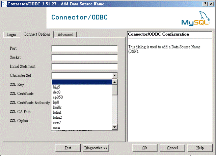The height and width of the screenshot is (156, 216).
Task: Select swe7 character set
Action: click(x=82, y=122)
